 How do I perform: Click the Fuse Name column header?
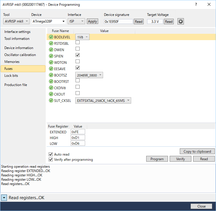[60, 31]
